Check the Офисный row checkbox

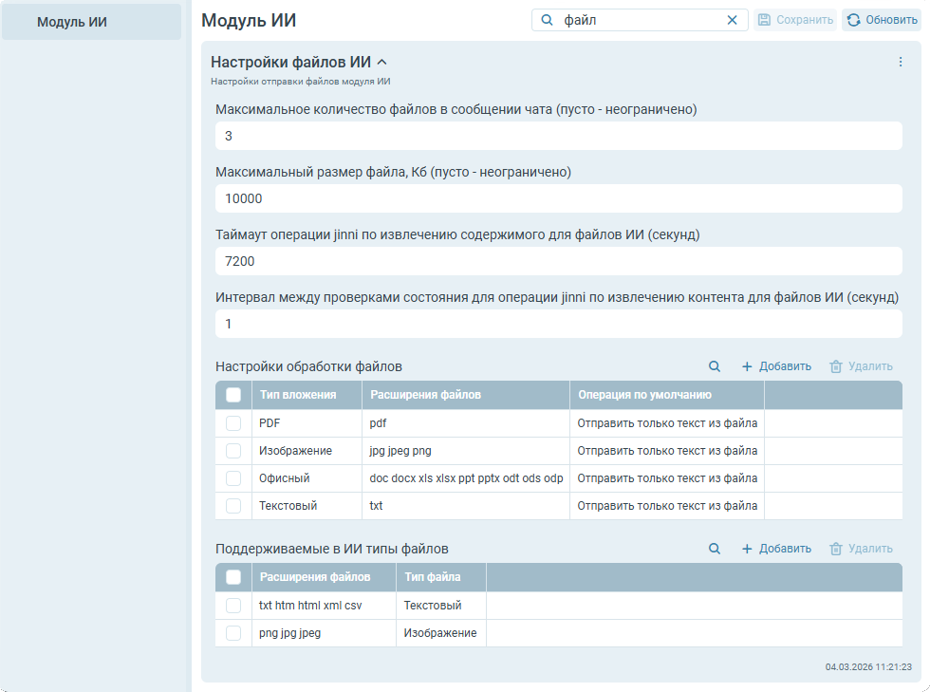click(x=233, y=478)
